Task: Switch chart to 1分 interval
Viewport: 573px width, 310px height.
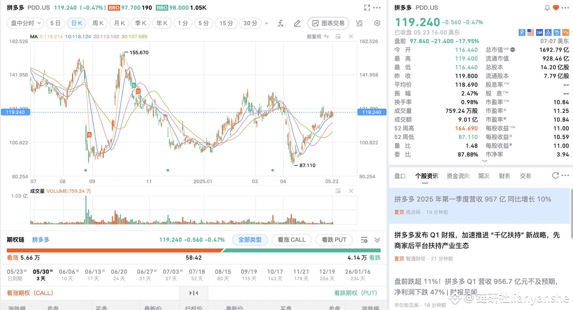Action: click(183, 23)
